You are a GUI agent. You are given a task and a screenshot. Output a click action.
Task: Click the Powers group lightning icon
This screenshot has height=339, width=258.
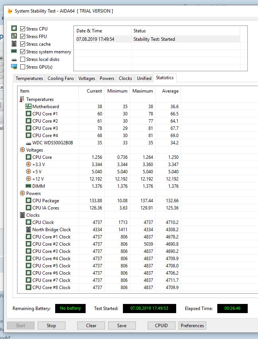tap(22, 193)
